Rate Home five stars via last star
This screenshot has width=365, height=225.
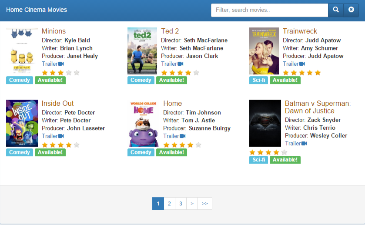pos(198,145)
